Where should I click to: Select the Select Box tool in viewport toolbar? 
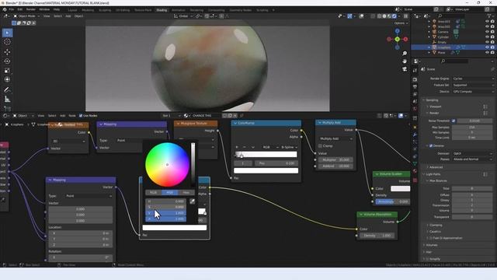click(x=8, y=33)
